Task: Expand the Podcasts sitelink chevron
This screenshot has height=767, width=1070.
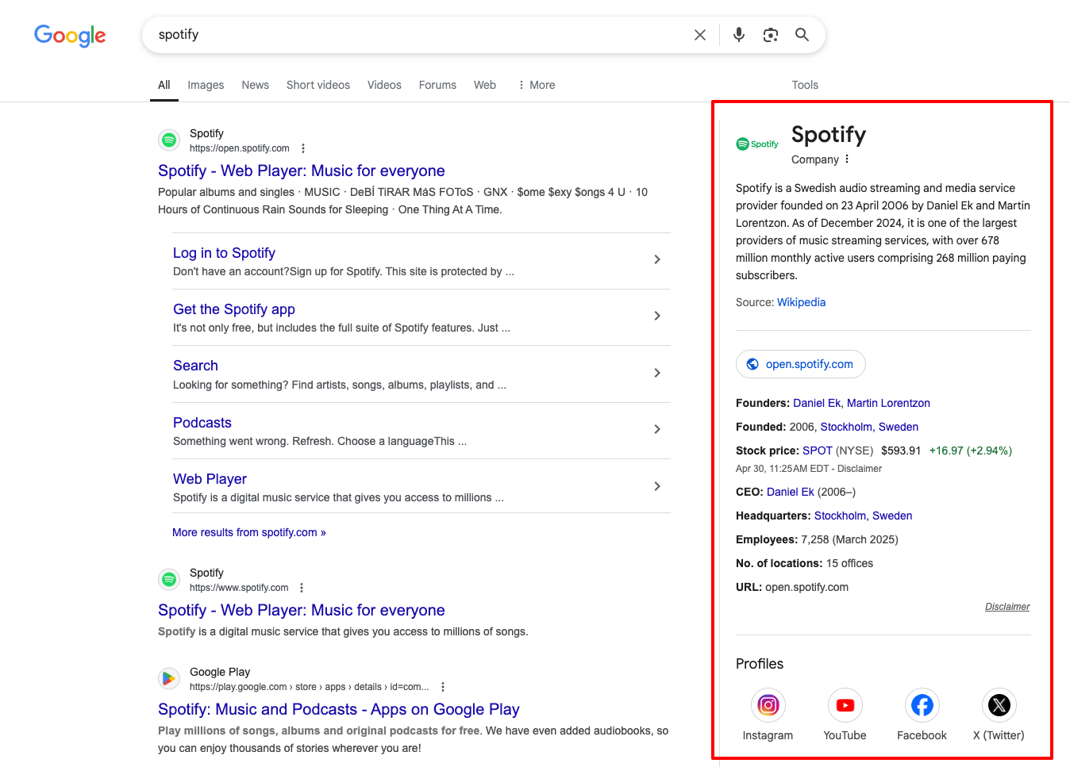Action: [x=657, y=429]
